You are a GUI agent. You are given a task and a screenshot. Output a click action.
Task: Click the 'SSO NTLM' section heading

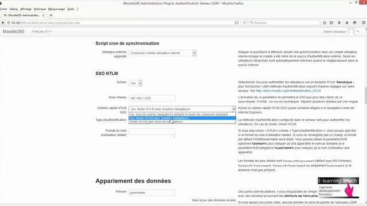point(107,74)
